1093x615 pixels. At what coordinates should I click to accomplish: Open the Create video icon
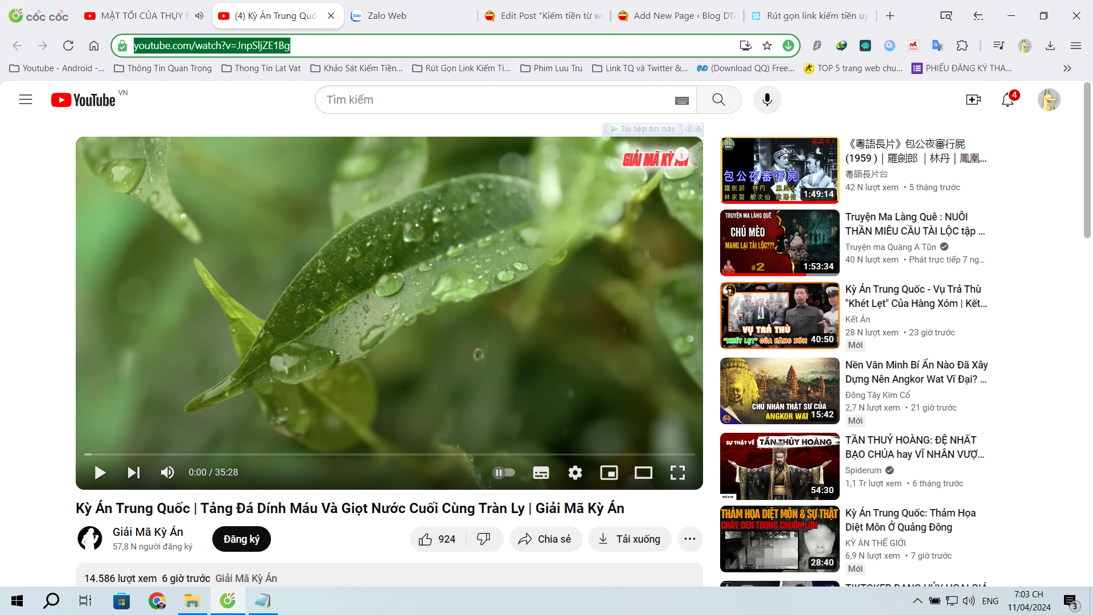[973, 100]
